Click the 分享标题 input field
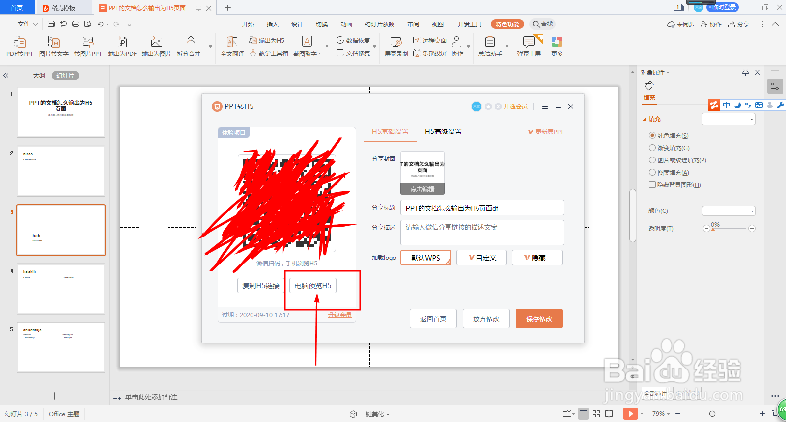 coord(482,208)
